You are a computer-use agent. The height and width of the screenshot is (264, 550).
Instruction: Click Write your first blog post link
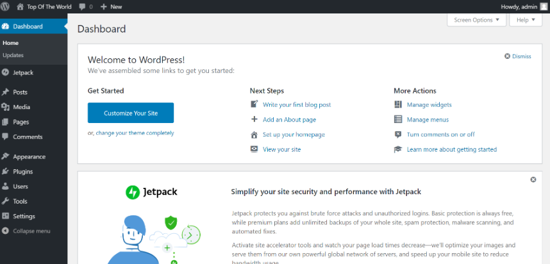click(x=297, y=104)
